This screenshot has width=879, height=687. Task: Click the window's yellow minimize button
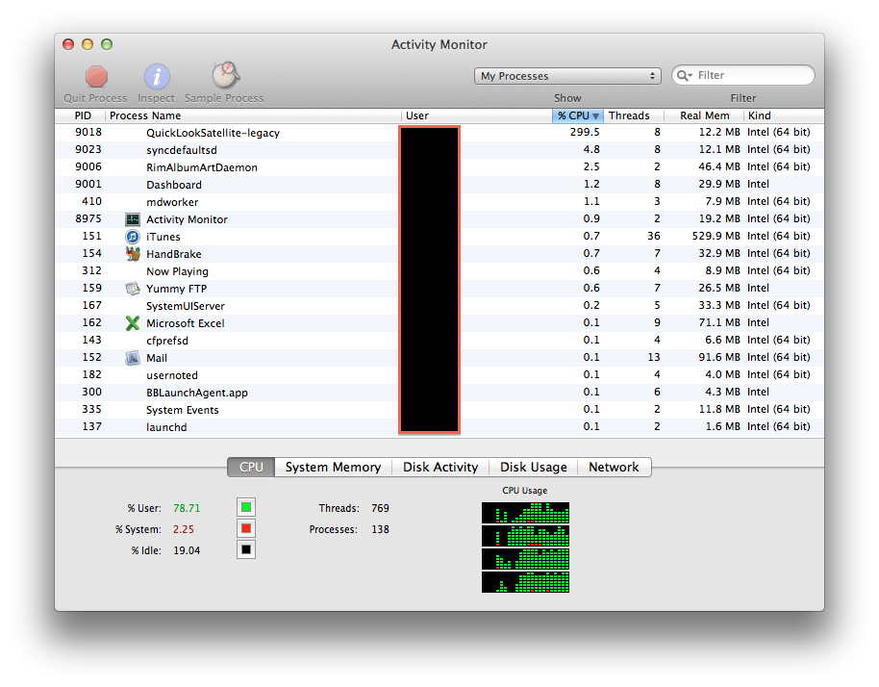click(88, 44)
